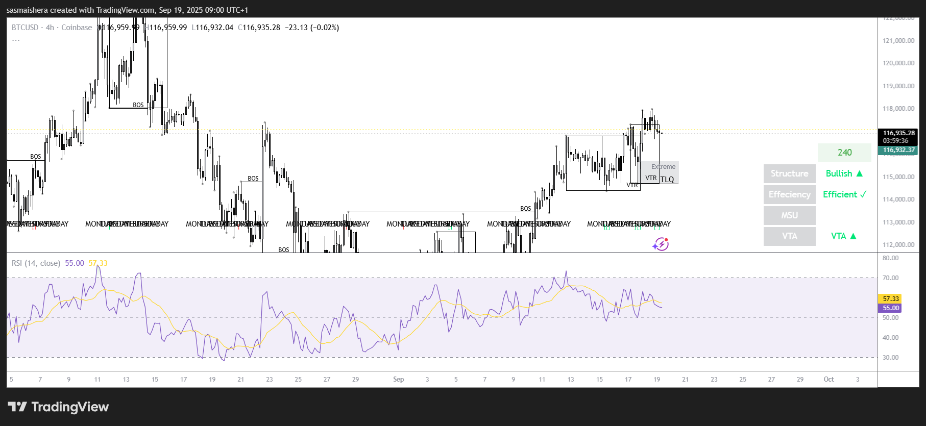
Task: Click the yellow 57.33 RSI value tag
Action: point(890,299)
